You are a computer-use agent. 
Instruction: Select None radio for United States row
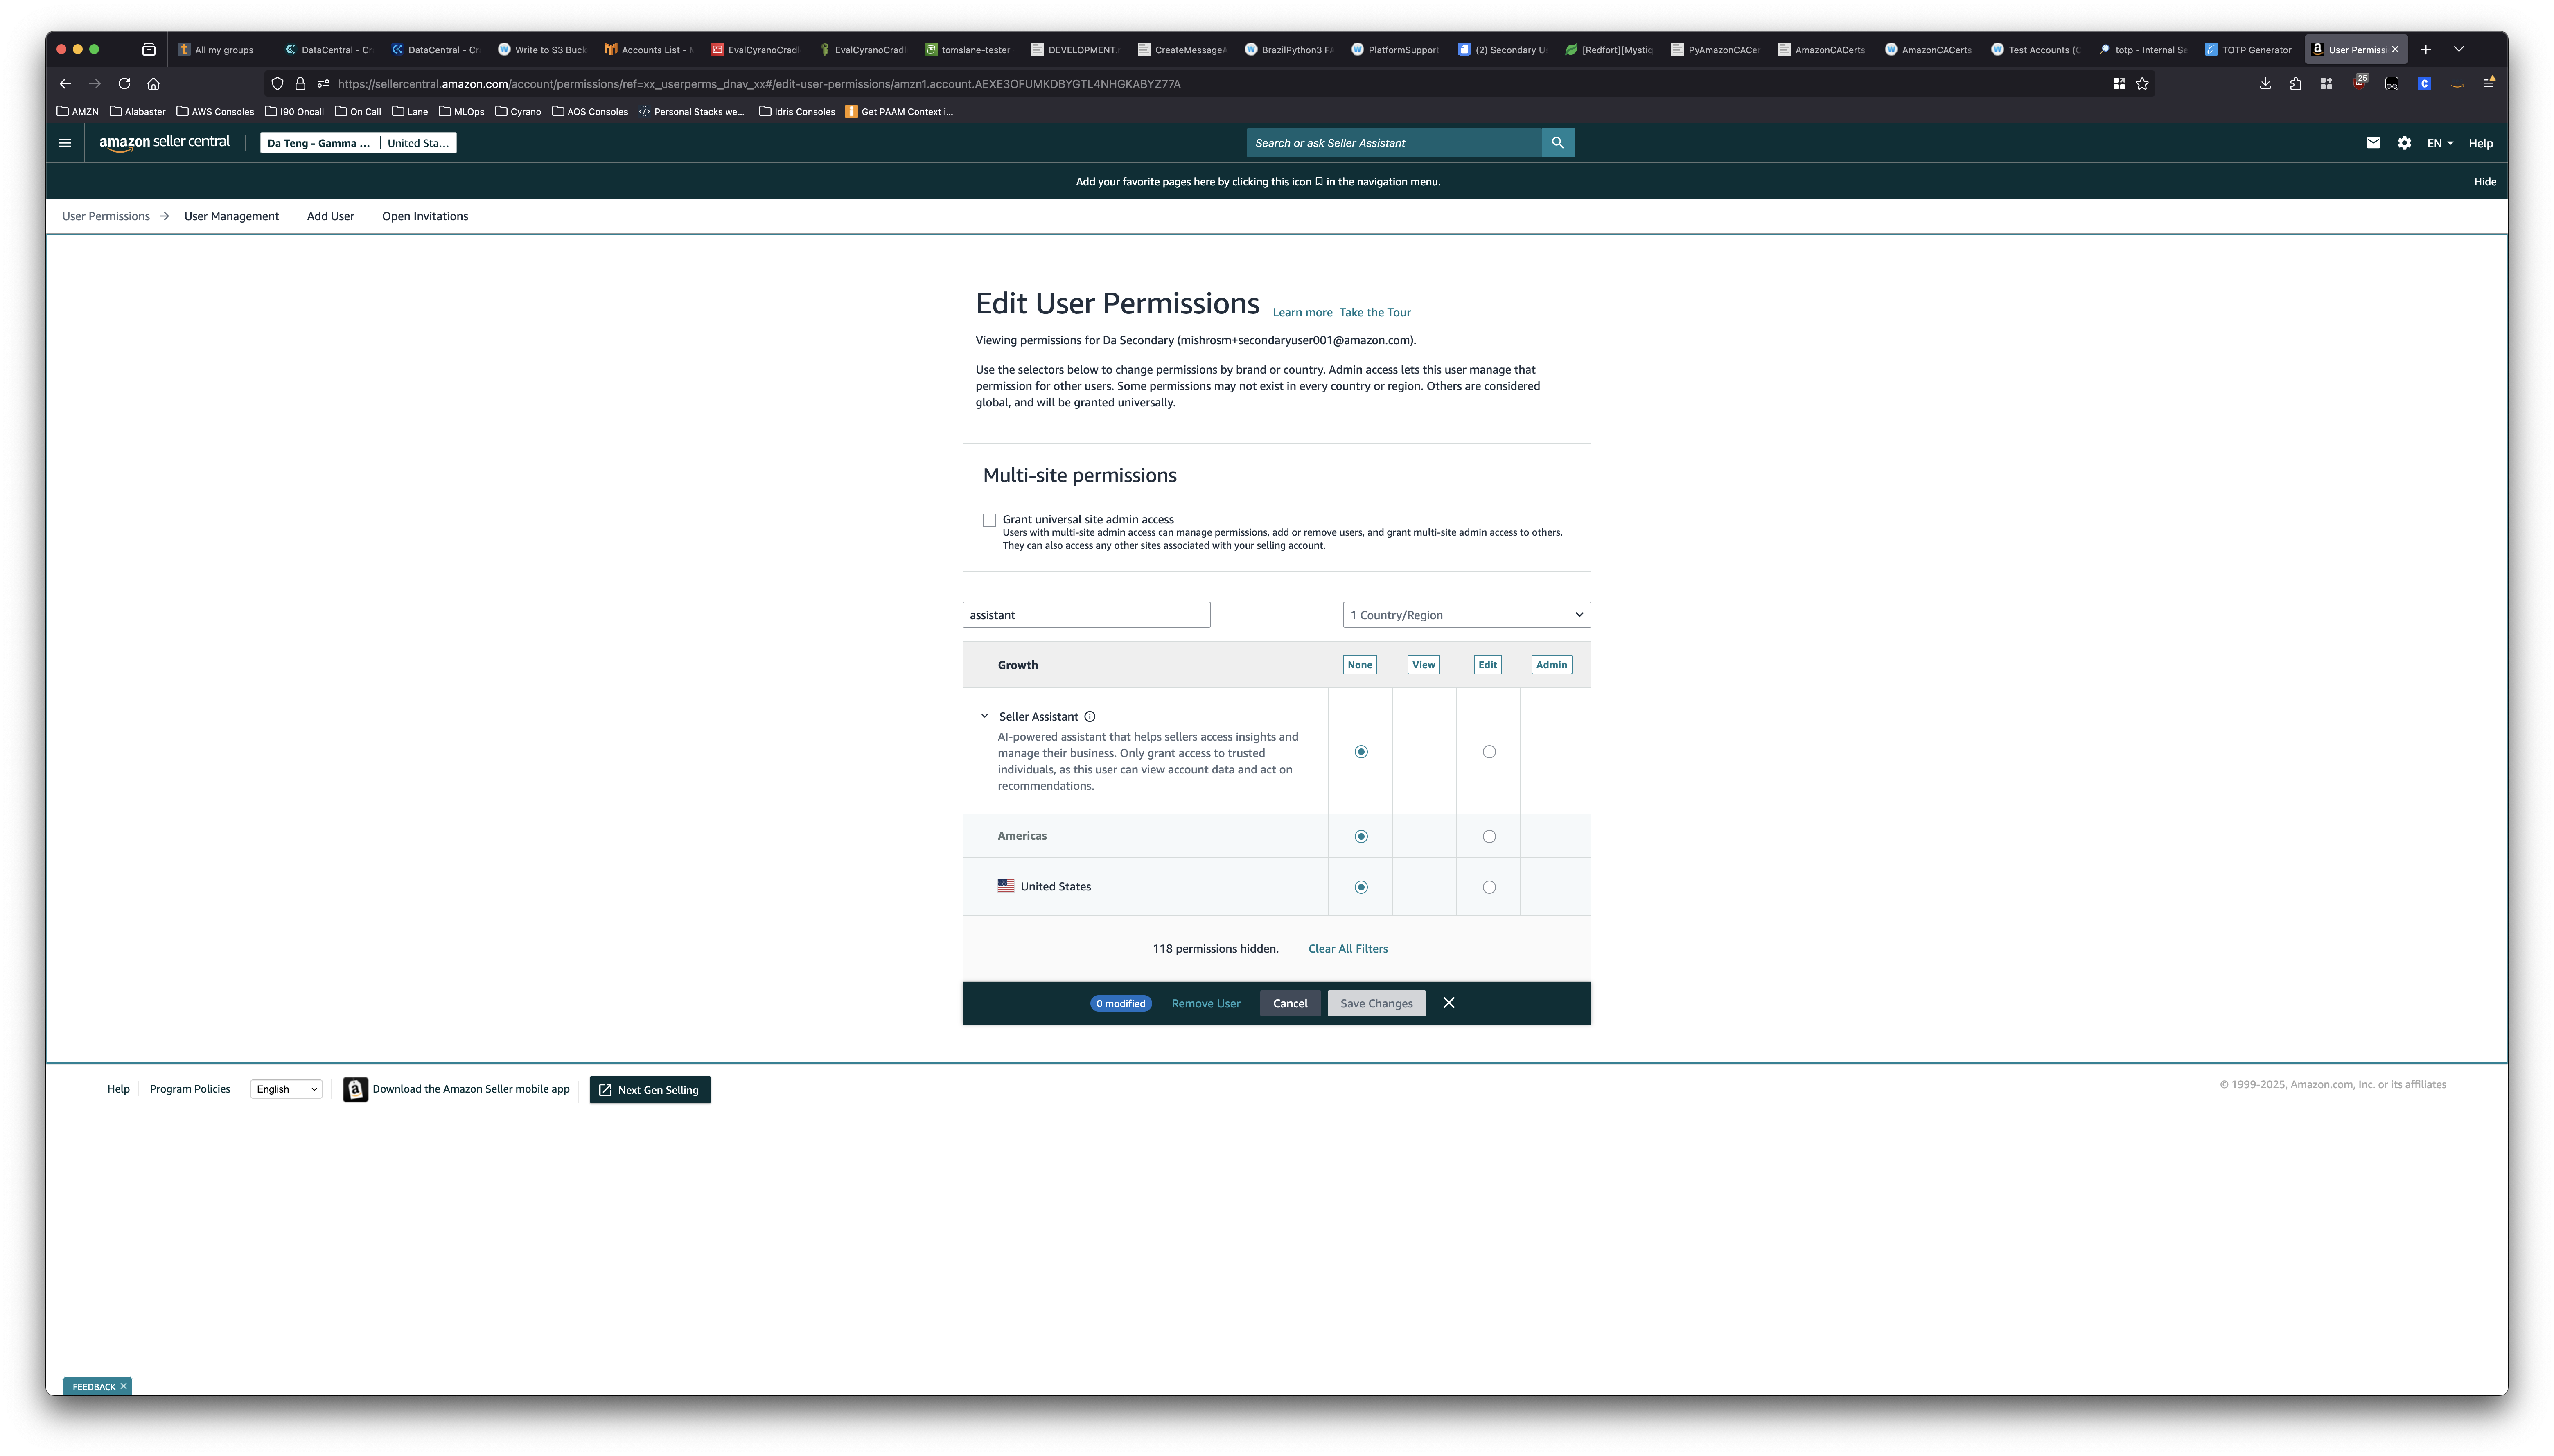tap(1360, 887)
